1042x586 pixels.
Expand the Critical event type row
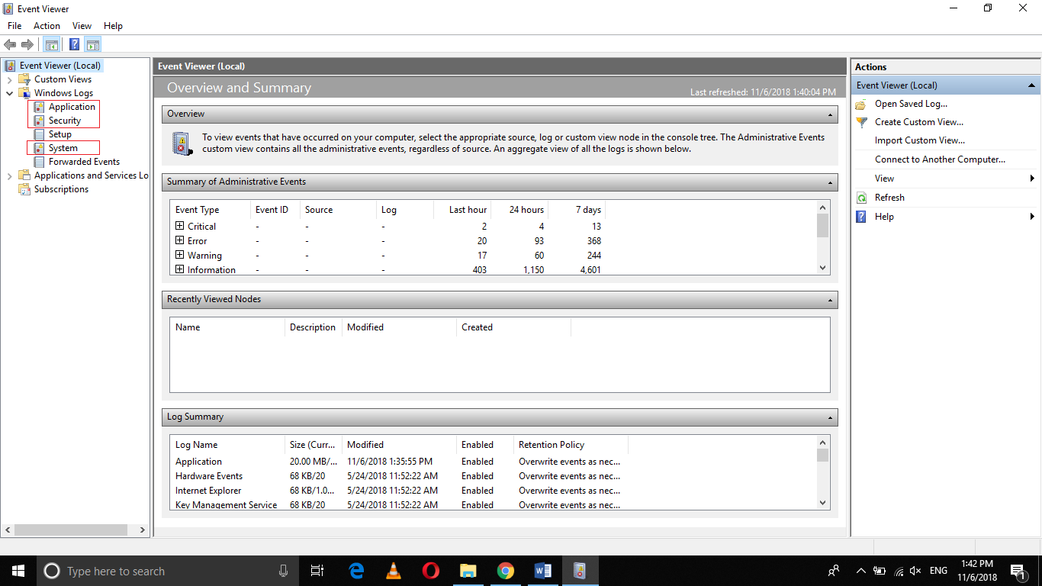click(181, 226)
